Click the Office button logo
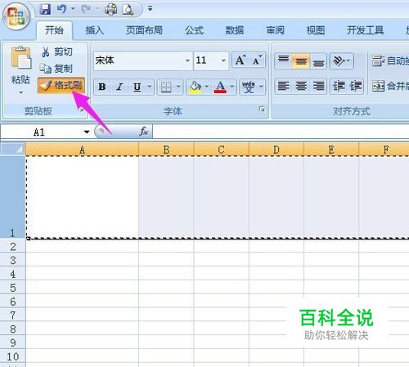409x367 pixels. (16, 16)
